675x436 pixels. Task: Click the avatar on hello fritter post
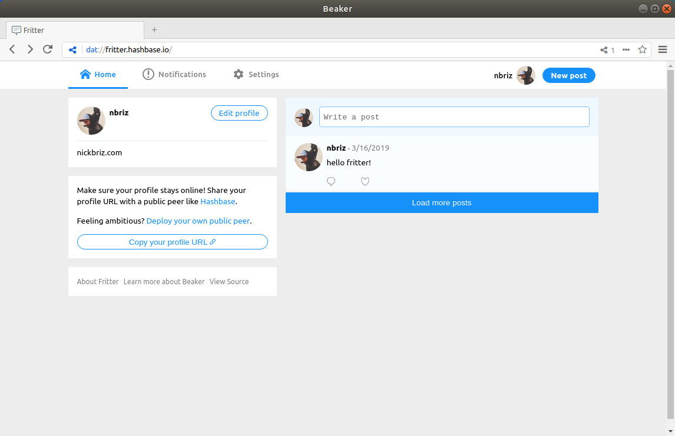[309, 157]
